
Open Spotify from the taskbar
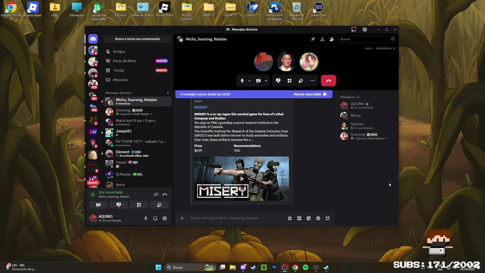click(x=305, y=267)
